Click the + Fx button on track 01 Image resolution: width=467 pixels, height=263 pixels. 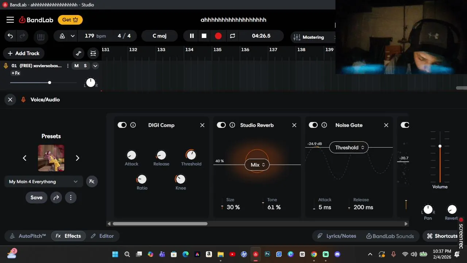click(x=16, y=73)
